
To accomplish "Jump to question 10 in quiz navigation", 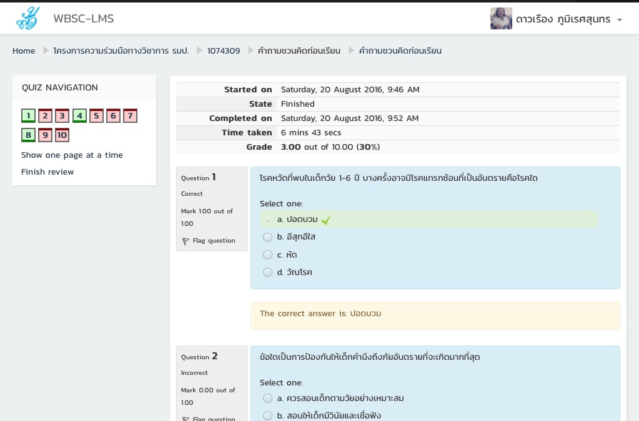I will [x=62, y=135].
